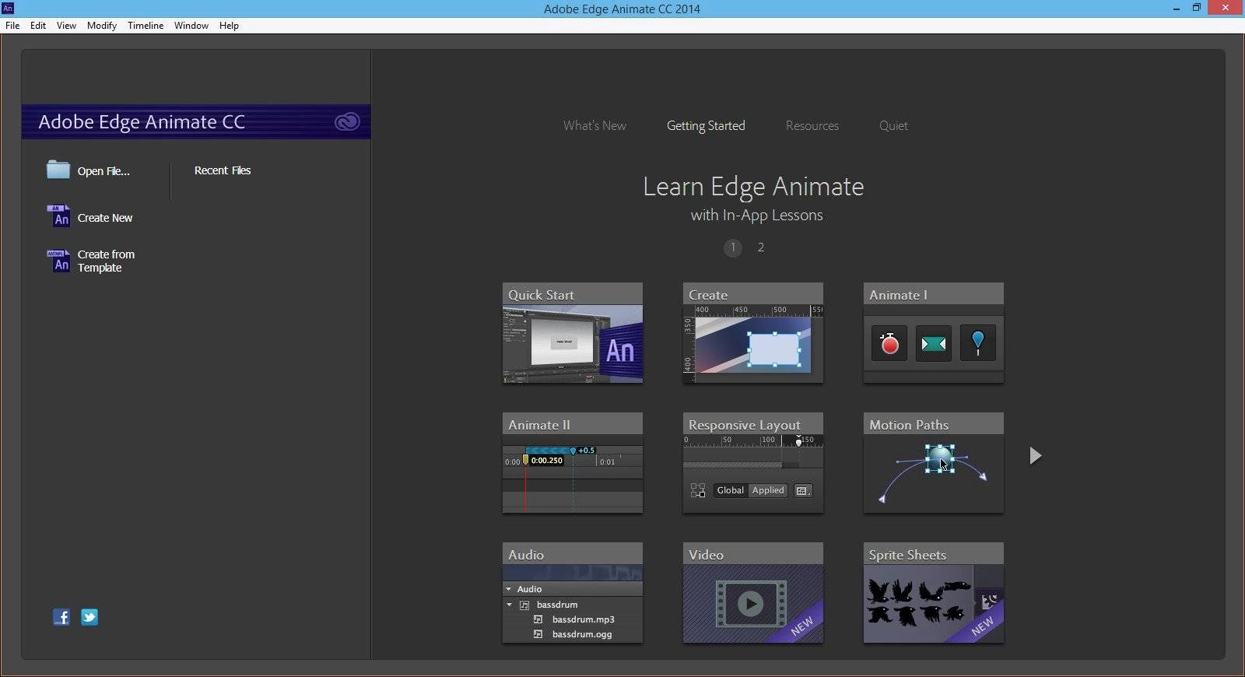Click the layout icon left of Global
Image resolution: width=1245 pixels, height=677 pixels.
point(698,490)
